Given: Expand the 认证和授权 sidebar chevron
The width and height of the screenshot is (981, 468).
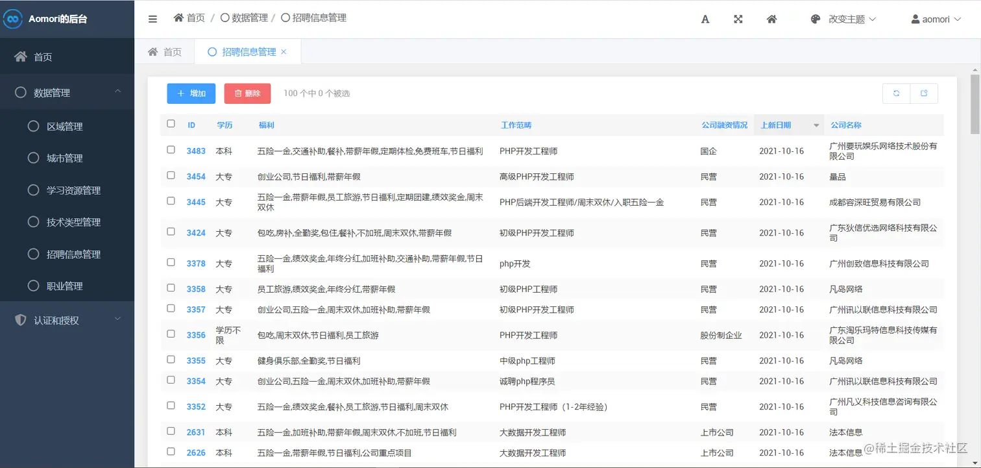Looking at the screenshot, I should pos(117,319).
